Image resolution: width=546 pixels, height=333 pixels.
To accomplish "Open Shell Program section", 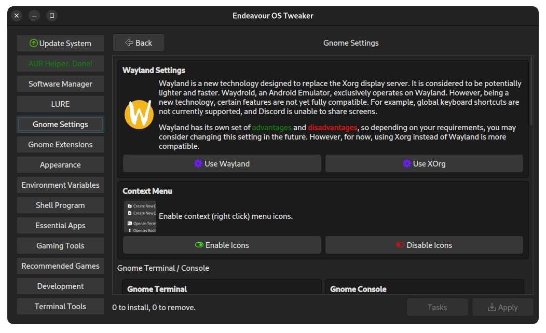I will click(60, 205).
